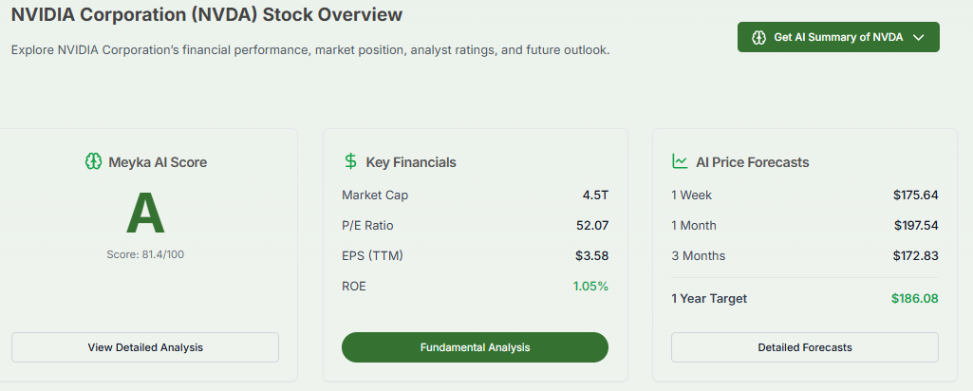The height and width of the screenshot is (391, 973).
Task: Click the Score: 81.4/100 text
Action: click(x=145, y=254)
